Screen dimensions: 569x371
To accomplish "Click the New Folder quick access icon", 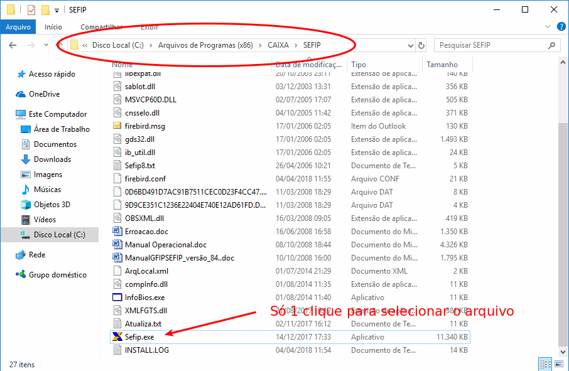I will pyautogui.click(x=45, y=10).
